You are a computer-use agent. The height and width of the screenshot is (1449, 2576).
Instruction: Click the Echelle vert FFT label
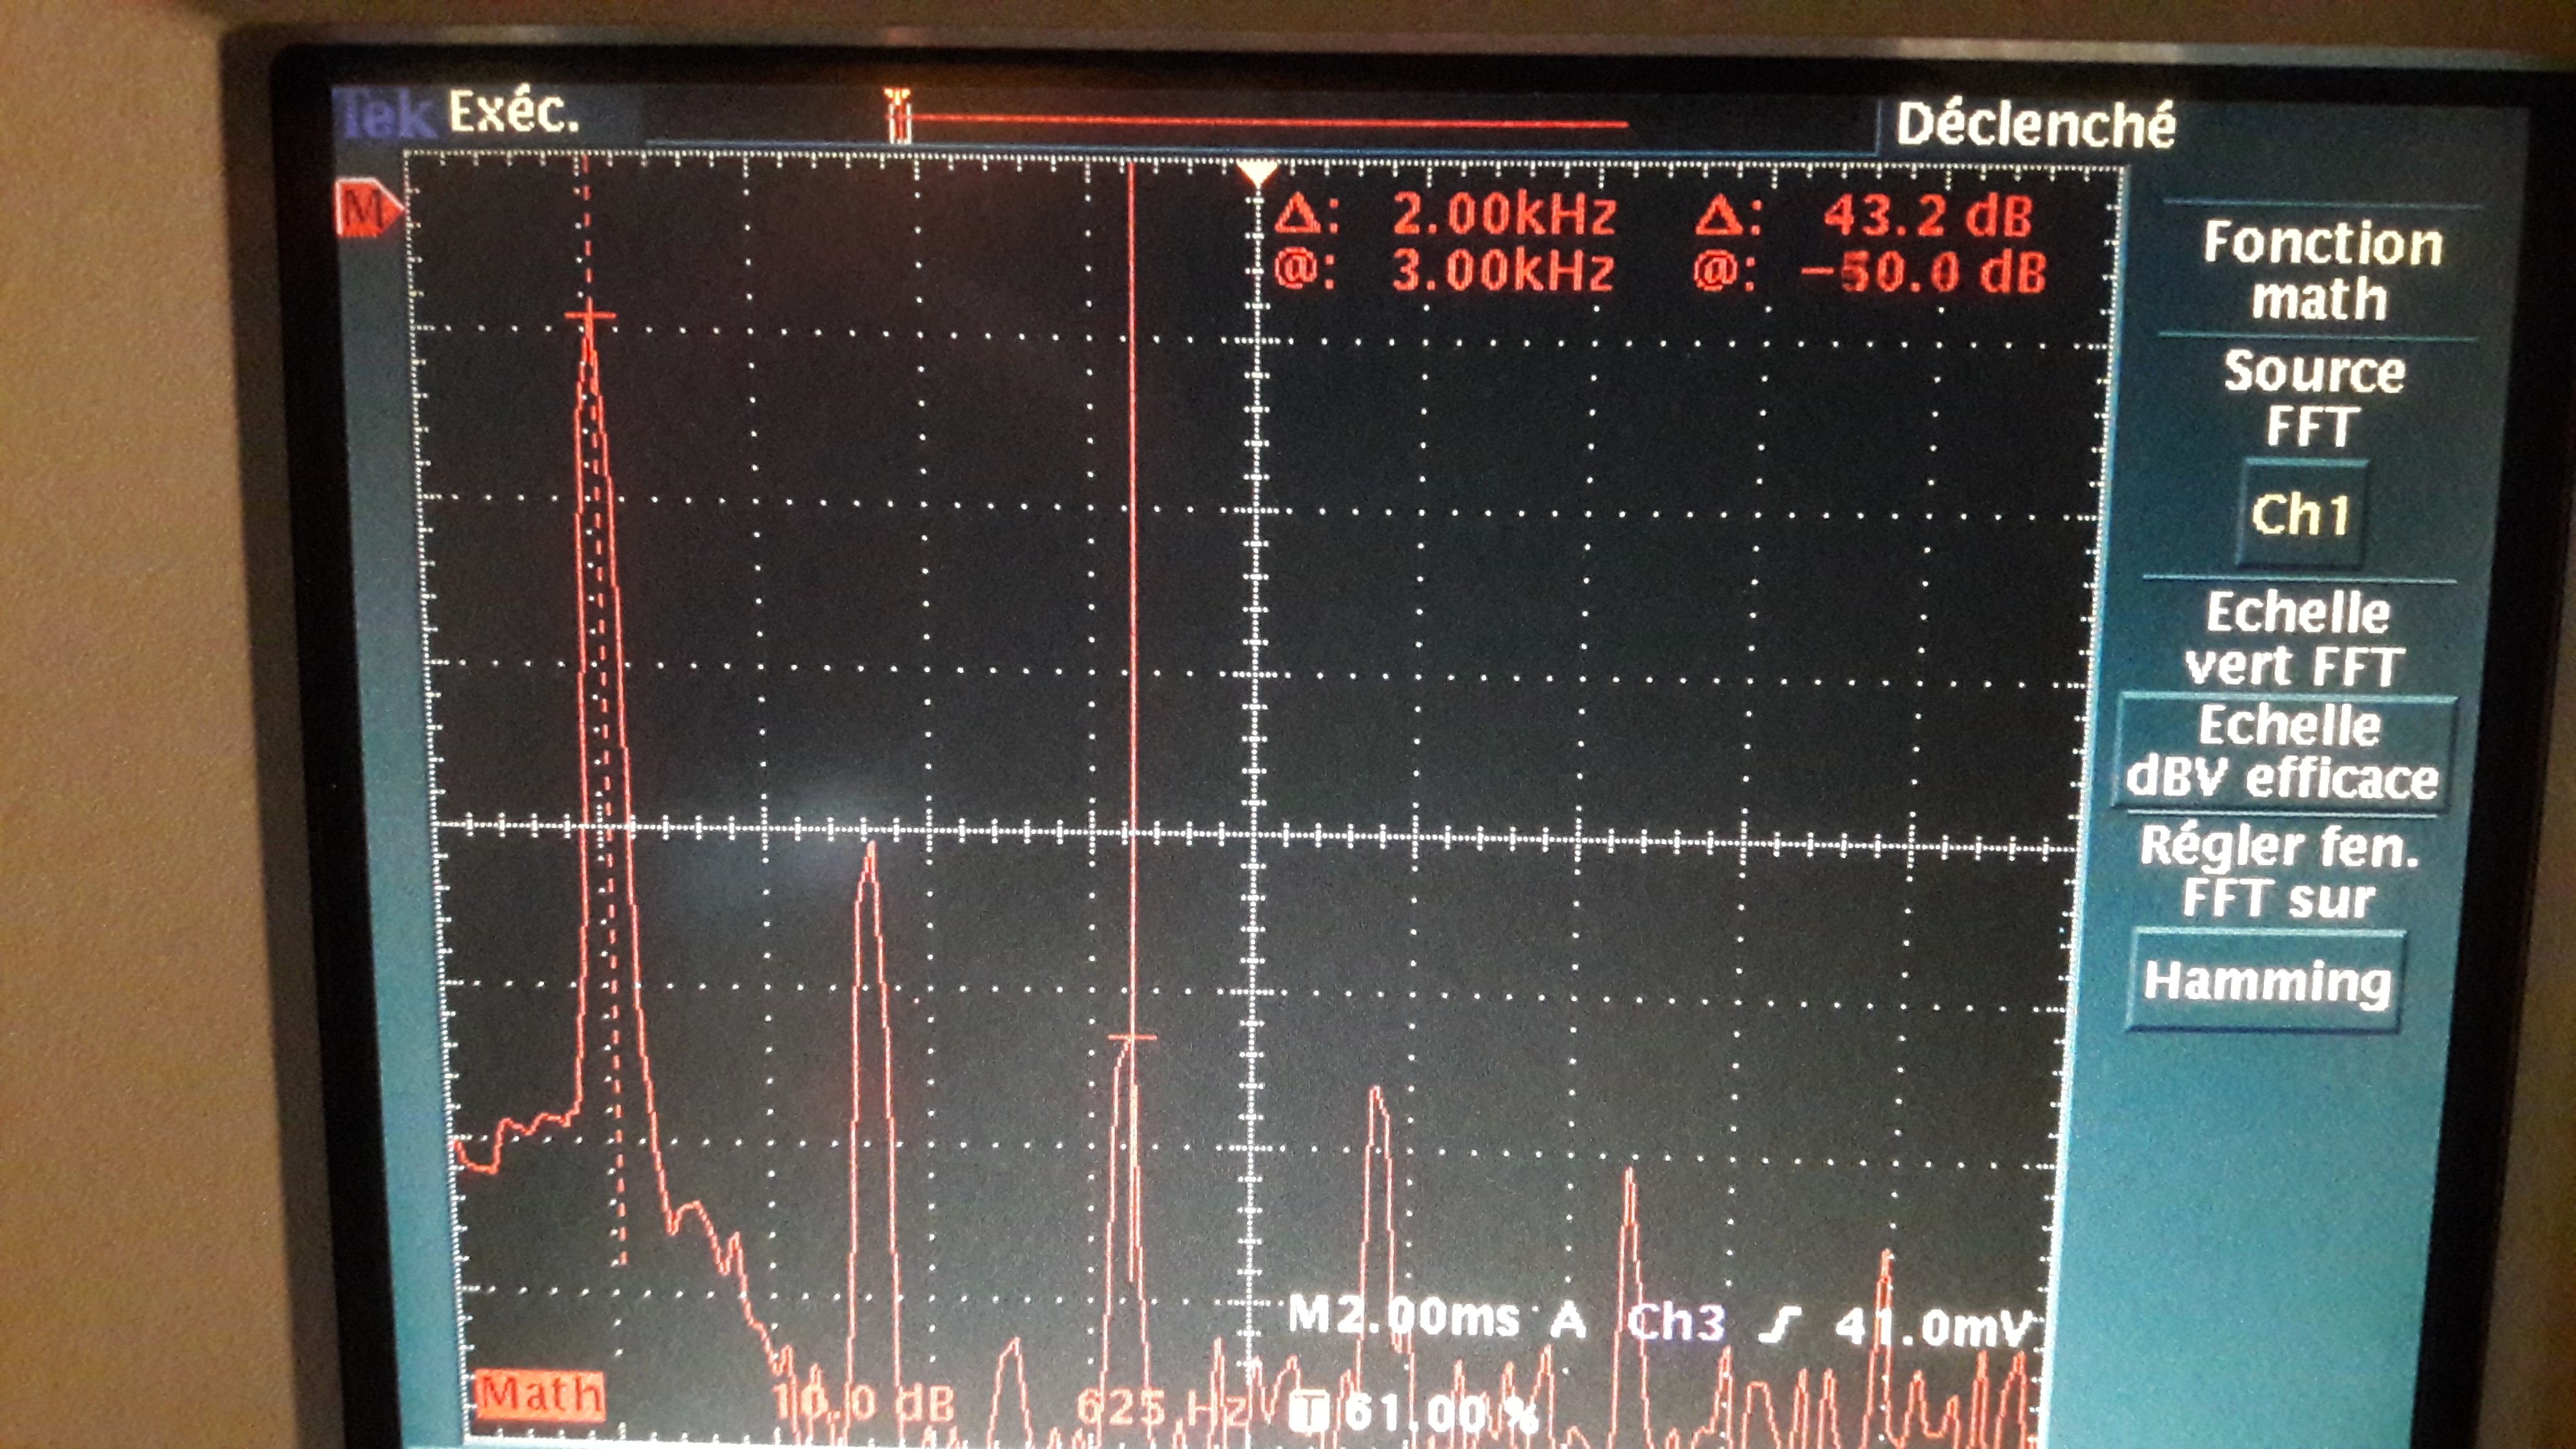tap(2296, 639)
